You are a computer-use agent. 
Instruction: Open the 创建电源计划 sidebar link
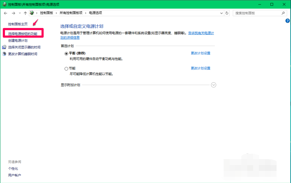click(18, 41)
